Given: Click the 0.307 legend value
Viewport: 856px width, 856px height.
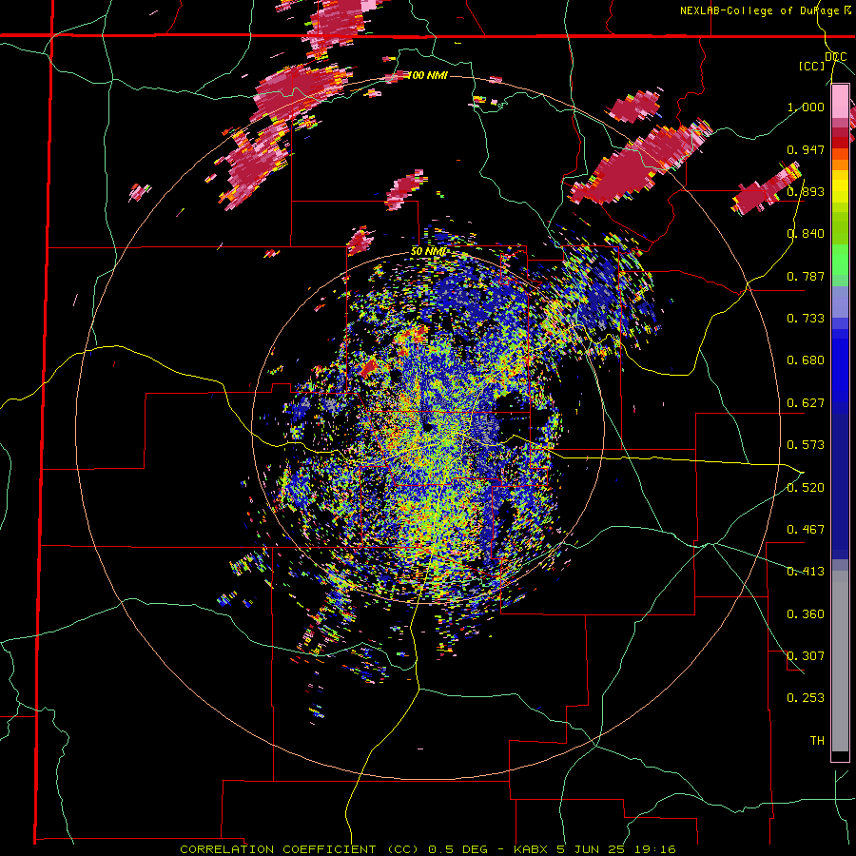Looking at the screenshot, I should pyautogui.click(x=806, y=656).
